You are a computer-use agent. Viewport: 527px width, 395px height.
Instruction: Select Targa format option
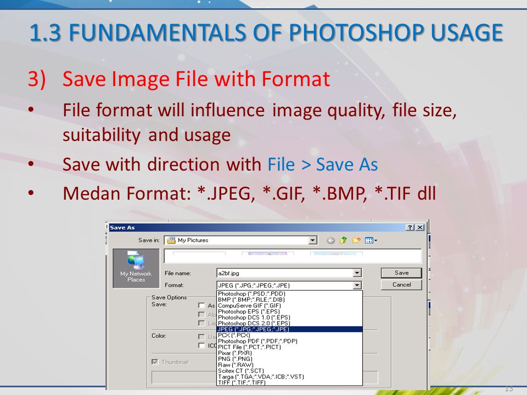(x=289, y=376)
